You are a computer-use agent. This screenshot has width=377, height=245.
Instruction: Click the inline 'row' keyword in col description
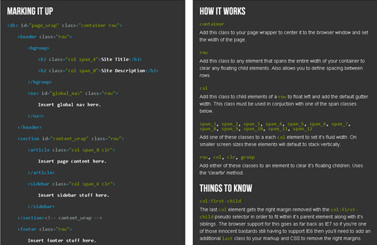282,97
